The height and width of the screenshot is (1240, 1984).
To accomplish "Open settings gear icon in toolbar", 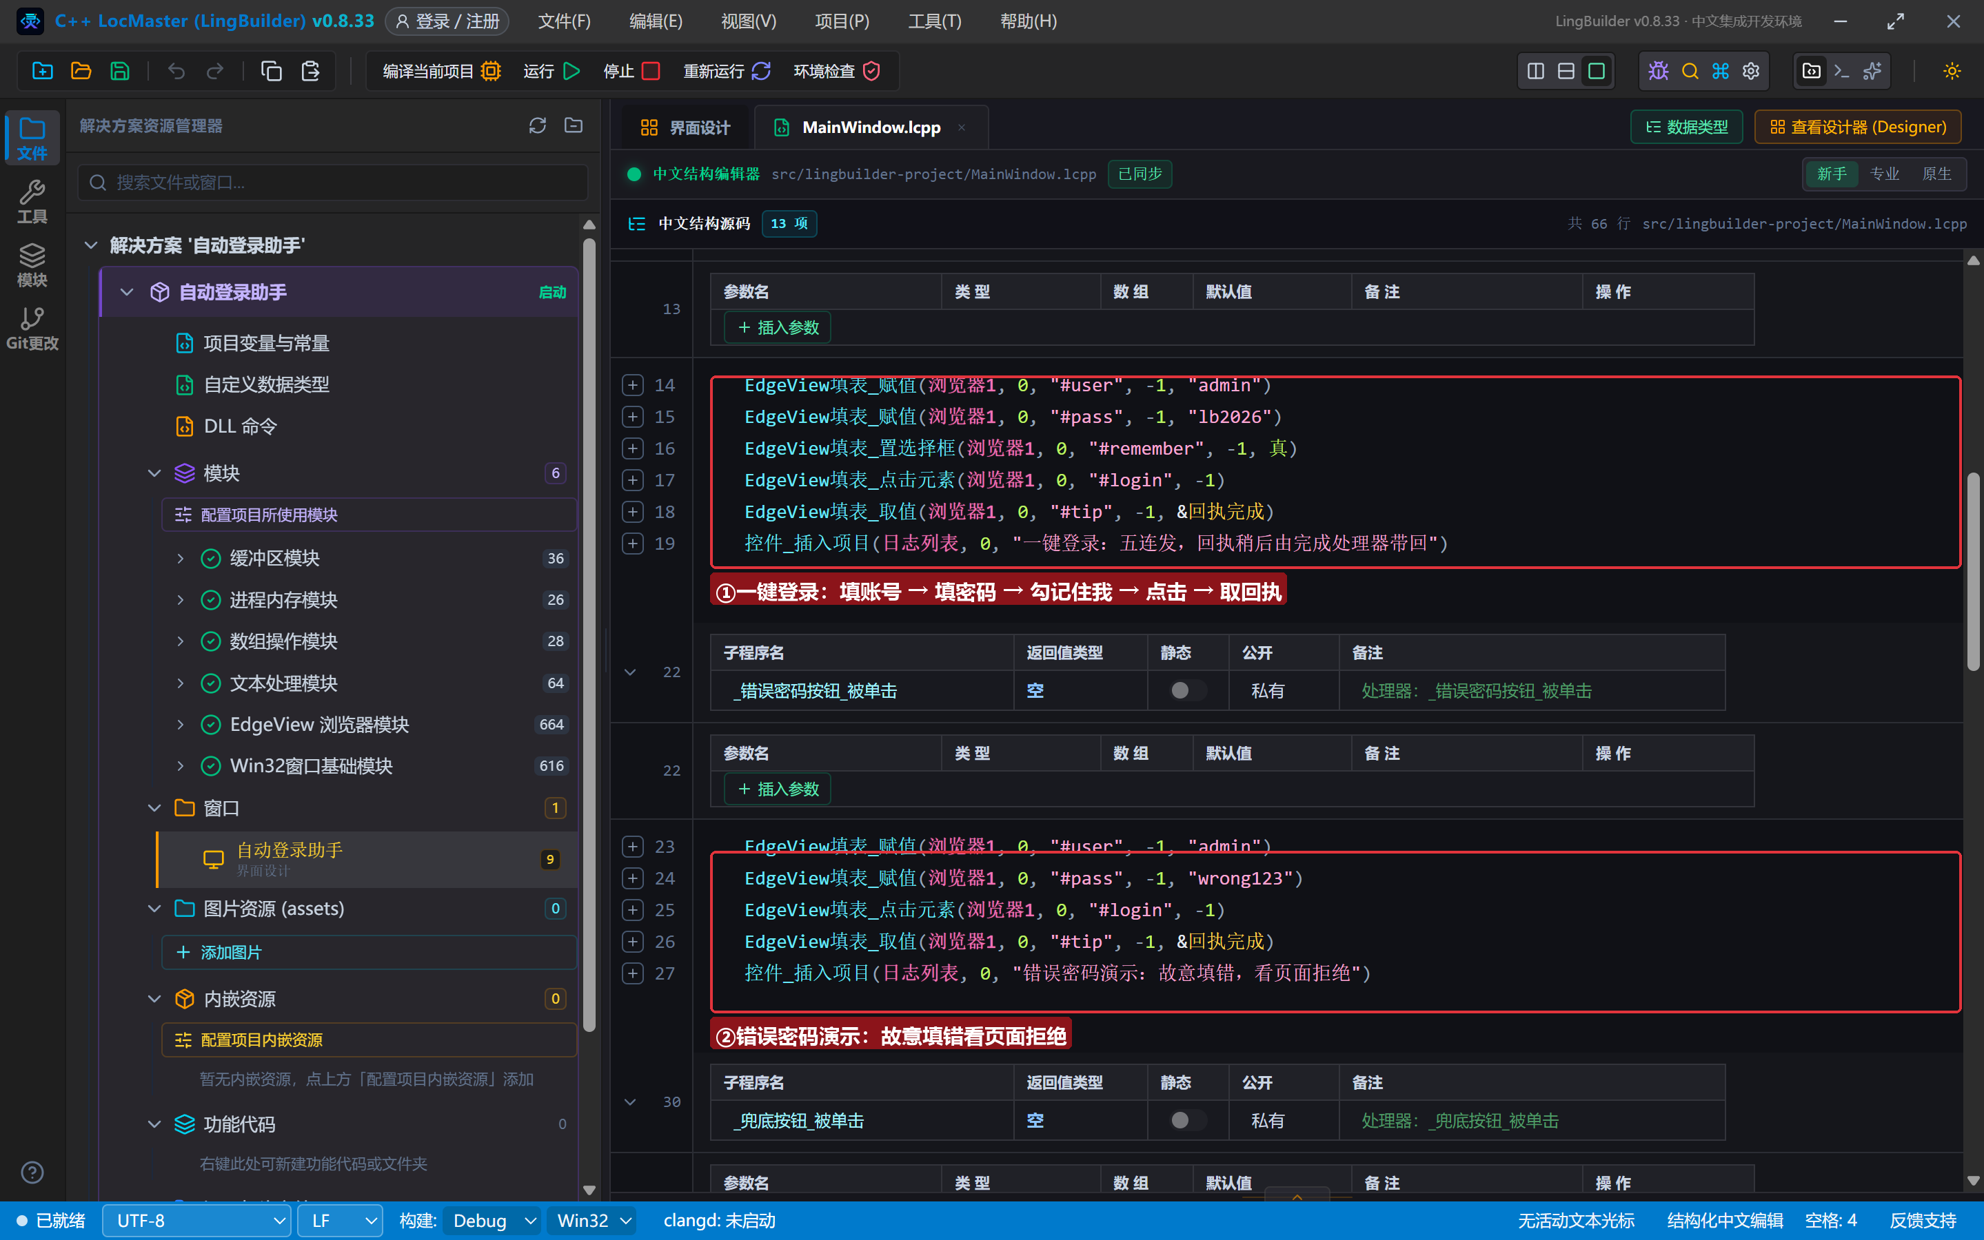I will [x=1751, y=72].
